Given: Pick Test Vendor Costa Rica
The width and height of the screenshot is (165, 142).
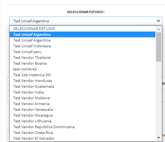Looking at the screenshot, I should (82, 133).
